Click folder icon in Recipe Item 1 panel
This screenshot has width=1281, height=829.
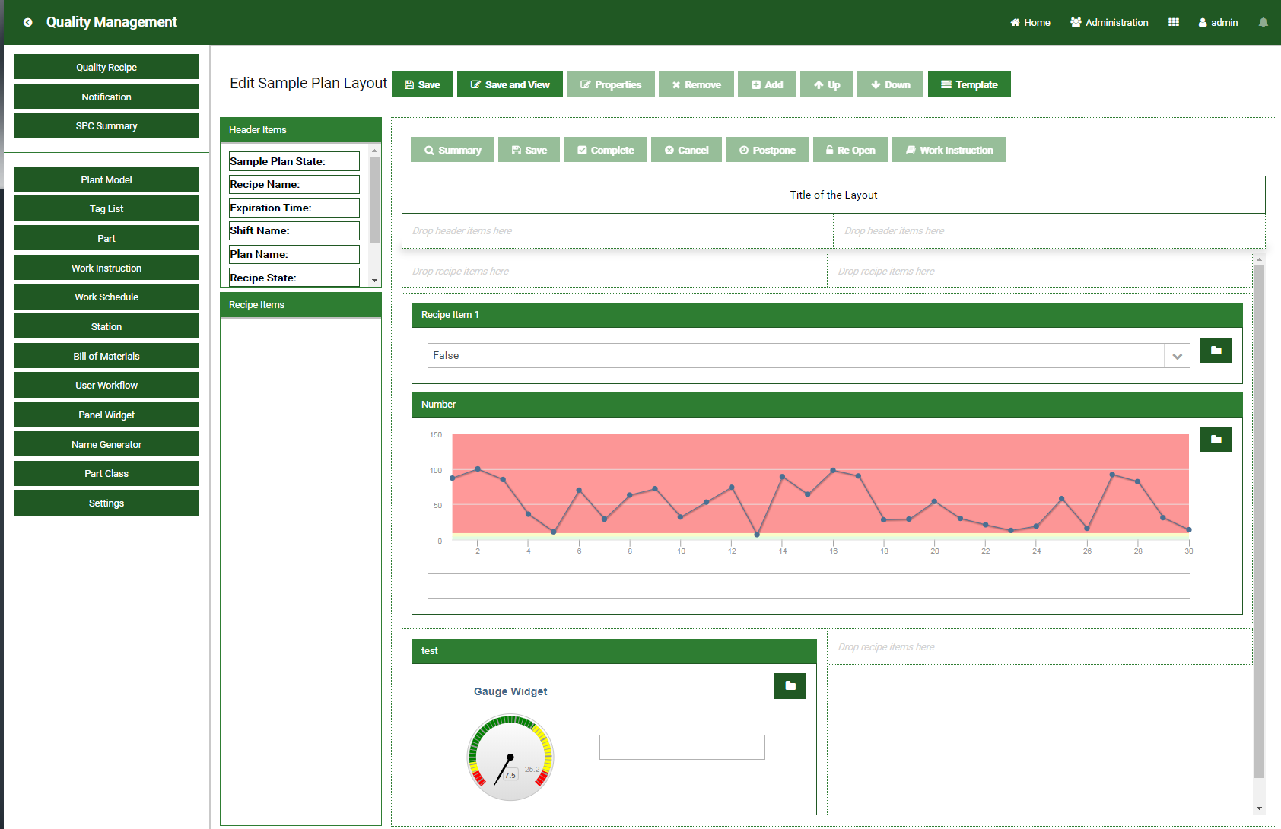tap(1216, 351)
